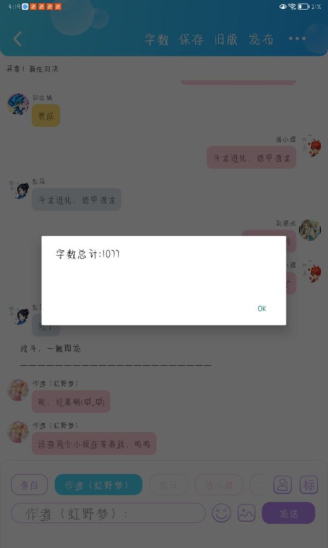
Task: Tap the back arrow in header
Action: 18,39
